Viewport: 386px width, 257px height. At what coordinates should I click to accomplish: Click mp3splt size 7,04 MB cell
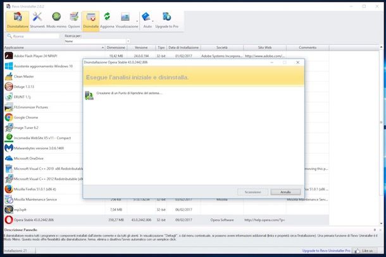pos(116,210)
